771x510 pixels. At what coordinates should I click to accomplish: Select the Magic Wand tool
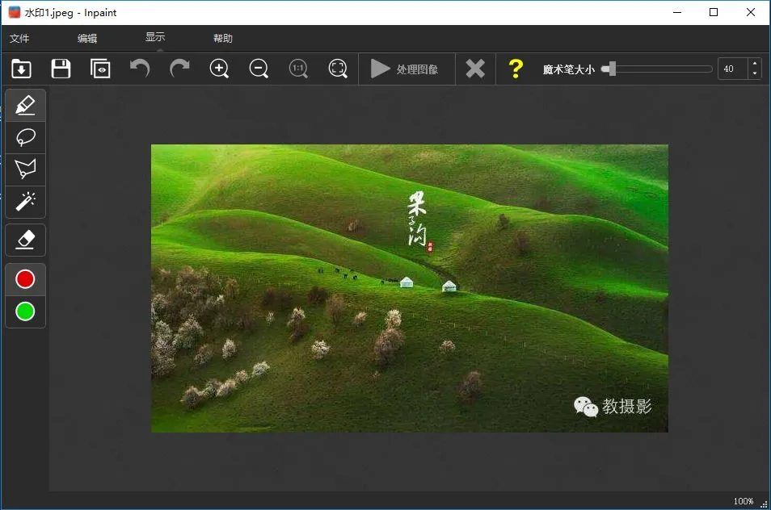(x=25, y=202)
